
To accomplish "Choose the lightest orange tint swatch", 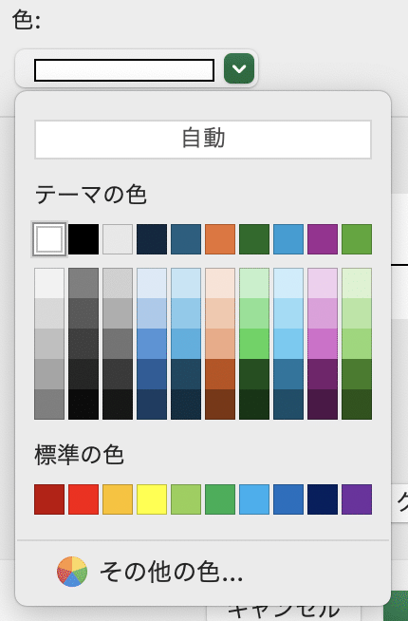I will coord(220,283).
